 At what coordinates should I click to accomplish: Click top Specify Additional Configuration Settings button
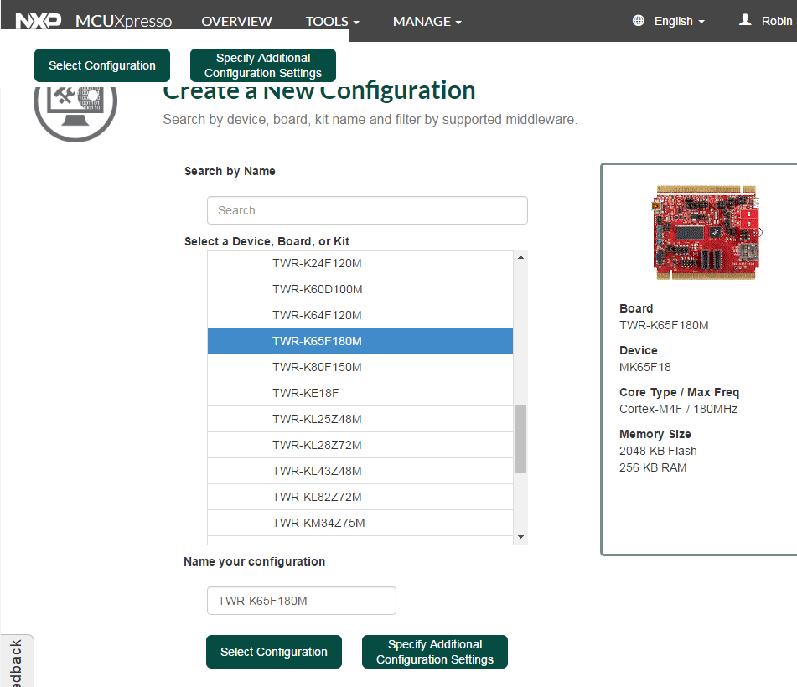click(x=263, y=65)
